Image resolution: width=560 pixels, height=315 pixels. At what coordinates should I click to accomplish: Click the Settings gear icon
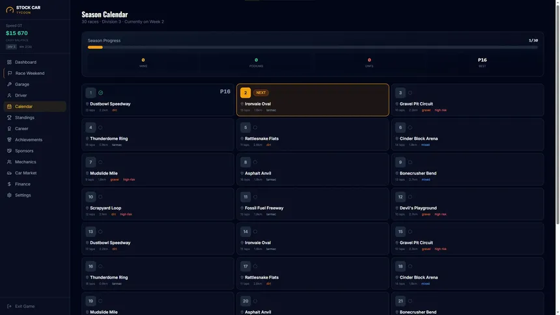[9, 195]
